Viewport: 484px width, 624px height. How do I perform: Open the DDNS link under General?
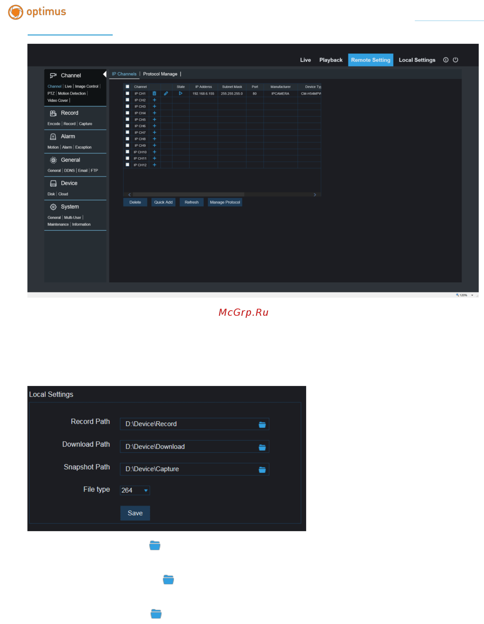point(69,171)
